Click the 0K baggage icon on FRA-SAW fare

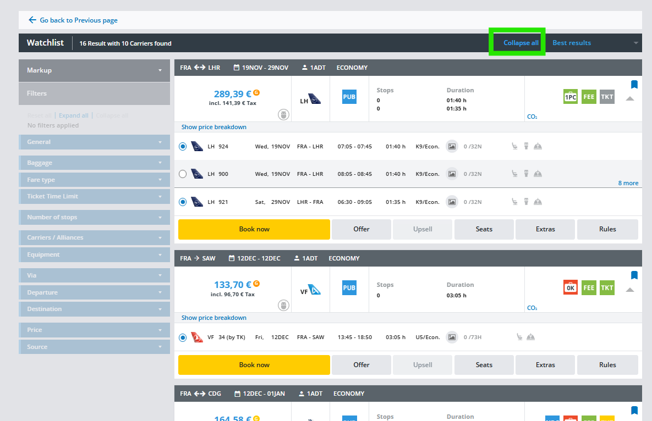pos(571,287)
